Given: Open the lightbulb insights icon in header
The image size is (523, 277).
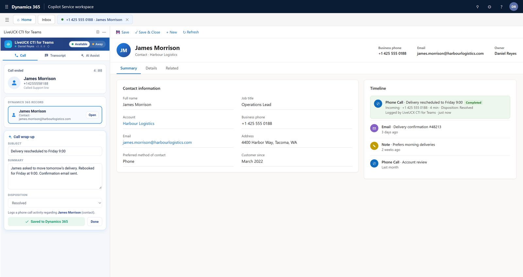Looking at the screenshot, I should [x=478, y=7].
